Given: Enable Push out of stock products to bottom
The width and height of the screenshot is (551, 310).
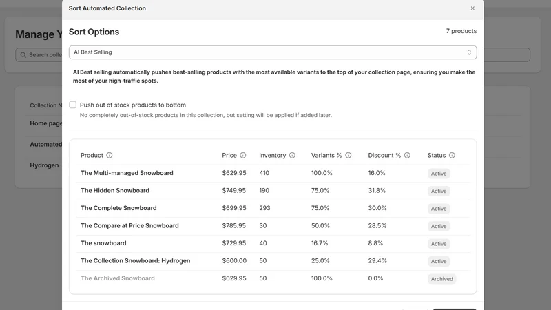Looking at the screenshot, I should 73,105.
